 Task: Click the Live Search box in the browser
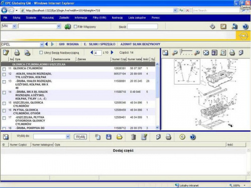216,11
